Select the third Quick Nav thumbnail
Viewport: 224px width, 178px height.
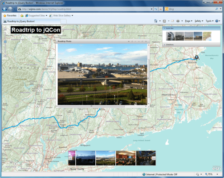(189, 36)
